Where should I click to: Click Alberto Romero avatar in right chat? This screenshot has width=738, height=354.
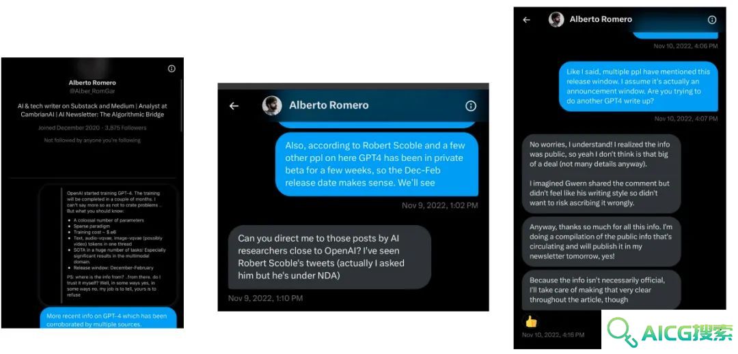[556, 19]
